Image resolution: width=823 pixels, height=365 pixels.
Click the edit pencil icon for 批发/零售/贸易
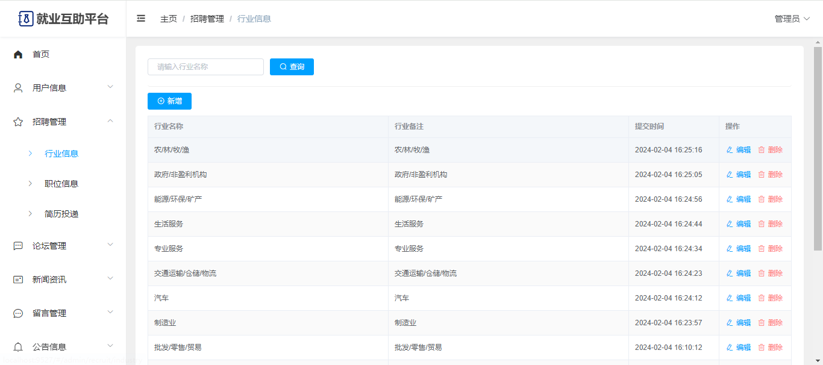(730, 348)
